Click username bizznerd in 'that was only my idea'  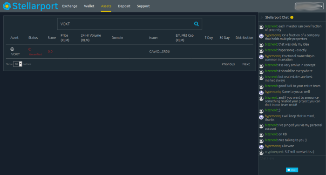pyautogui.click(x=271, y=44)
